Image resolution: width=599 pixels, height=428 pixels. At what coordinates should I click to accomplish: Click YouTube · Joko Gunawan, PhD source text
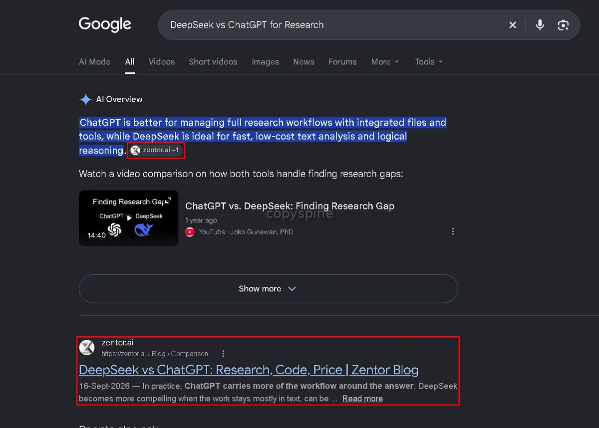coord(246,232)
